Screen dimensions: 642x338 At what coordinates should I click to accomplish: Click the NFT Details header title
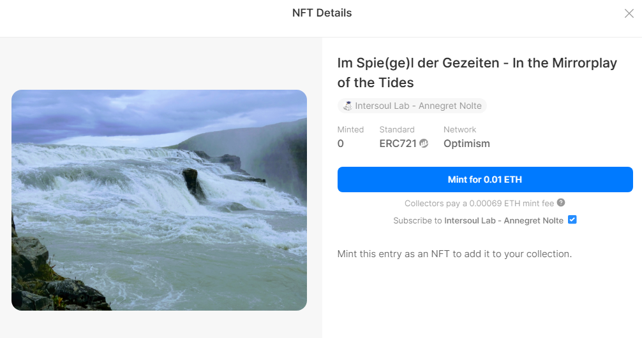[x=322, y=13]
